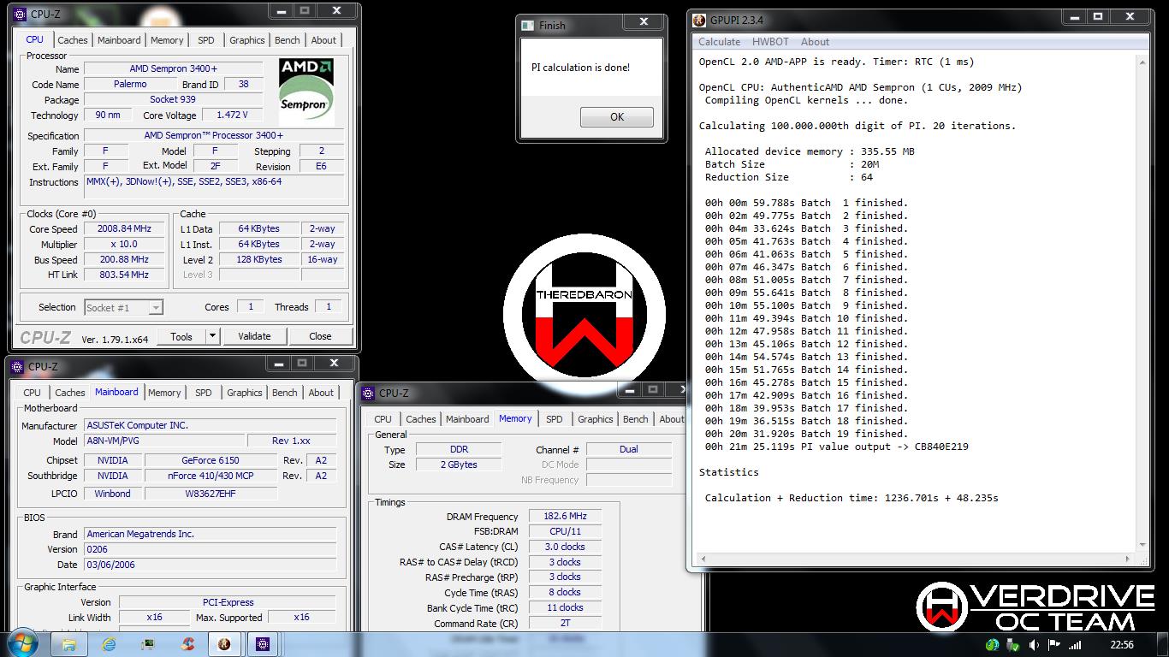The height and width of the screenshot is (657, 1169).
Task: Click the DRAM Frequency value 182.6 MHz
Action: (565, 516)
